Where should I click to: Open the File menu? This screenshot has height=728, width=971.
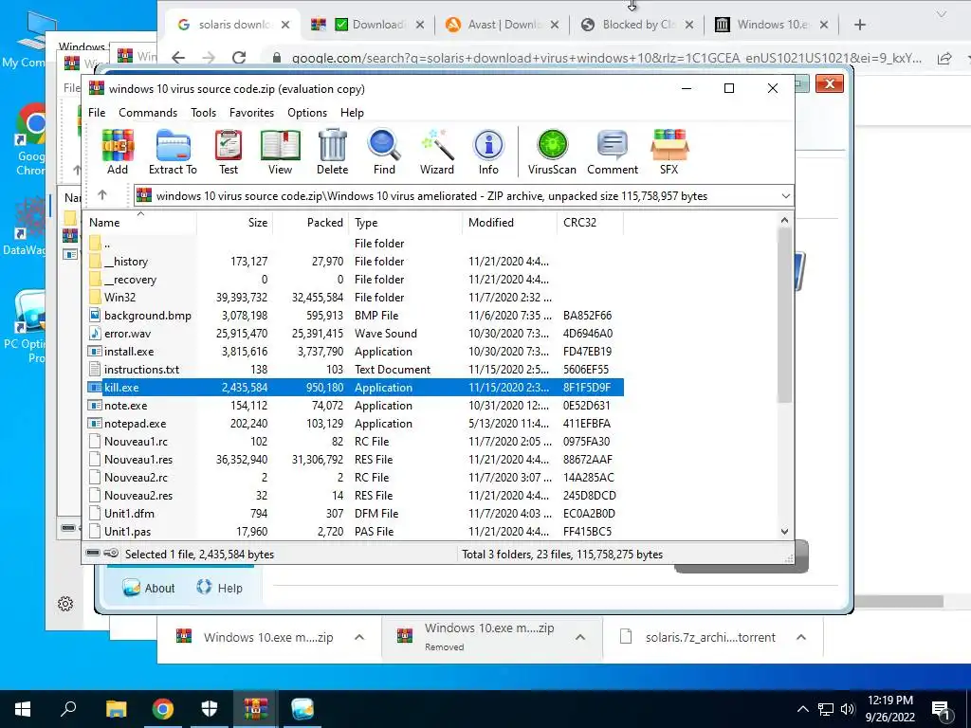[97, 113]
